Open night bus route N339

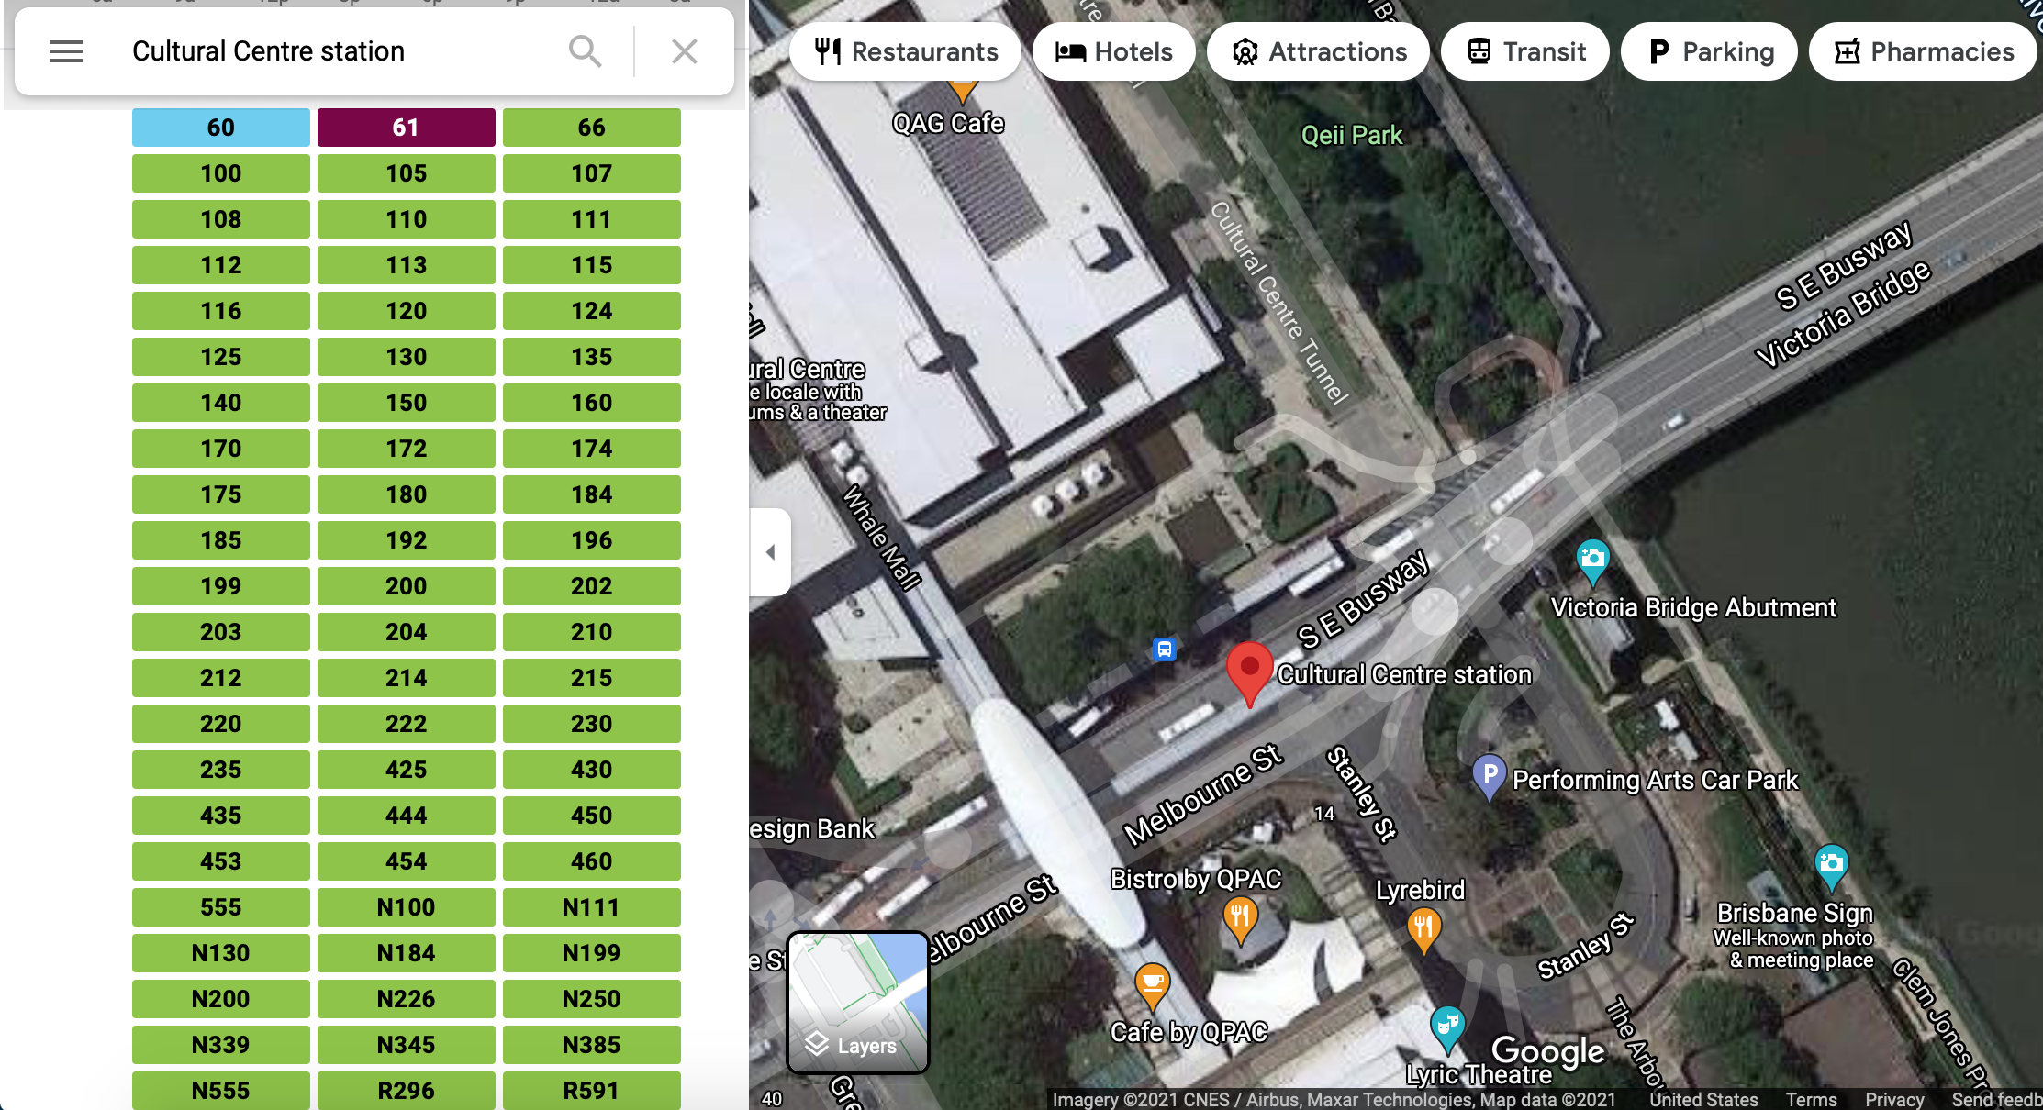coord(221,1045)
